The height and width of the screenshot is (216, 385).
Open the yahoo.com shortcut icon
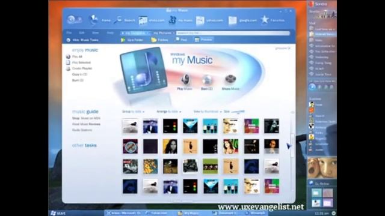(x=200, y=20)
